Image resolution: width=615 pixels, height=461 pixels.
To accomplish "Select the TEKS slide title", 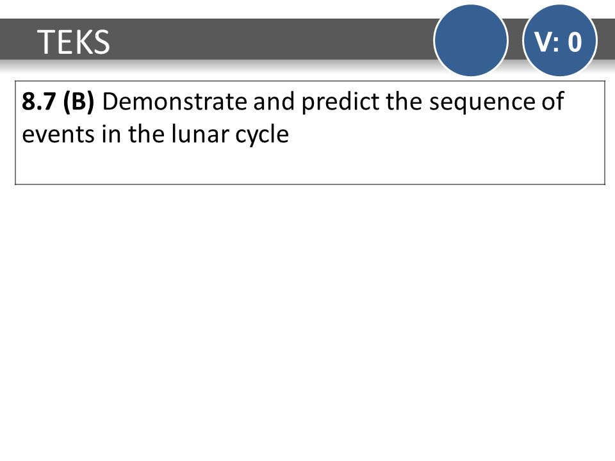I will pos(74,42).
